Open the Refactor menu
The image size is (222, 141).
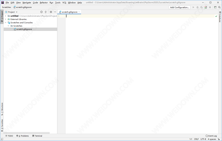(x=44, y=3)
